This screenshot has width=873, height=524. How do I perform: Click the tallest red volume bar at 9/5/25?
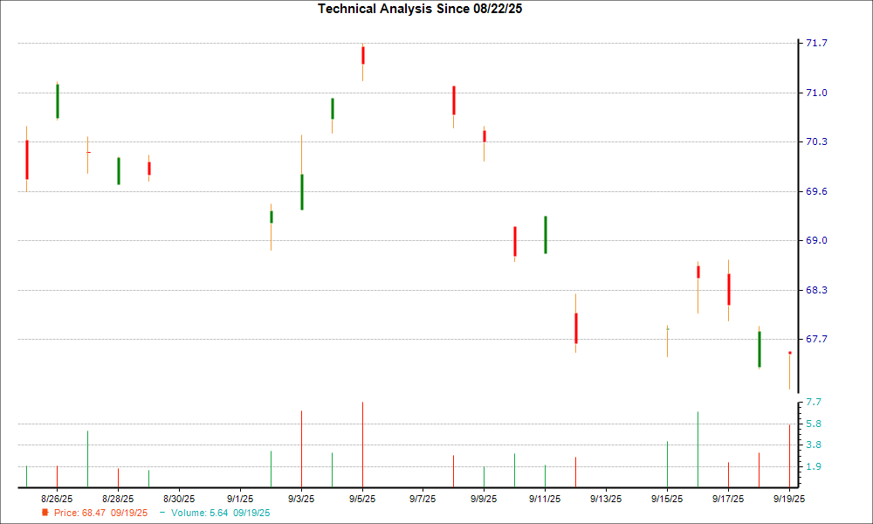362,445
